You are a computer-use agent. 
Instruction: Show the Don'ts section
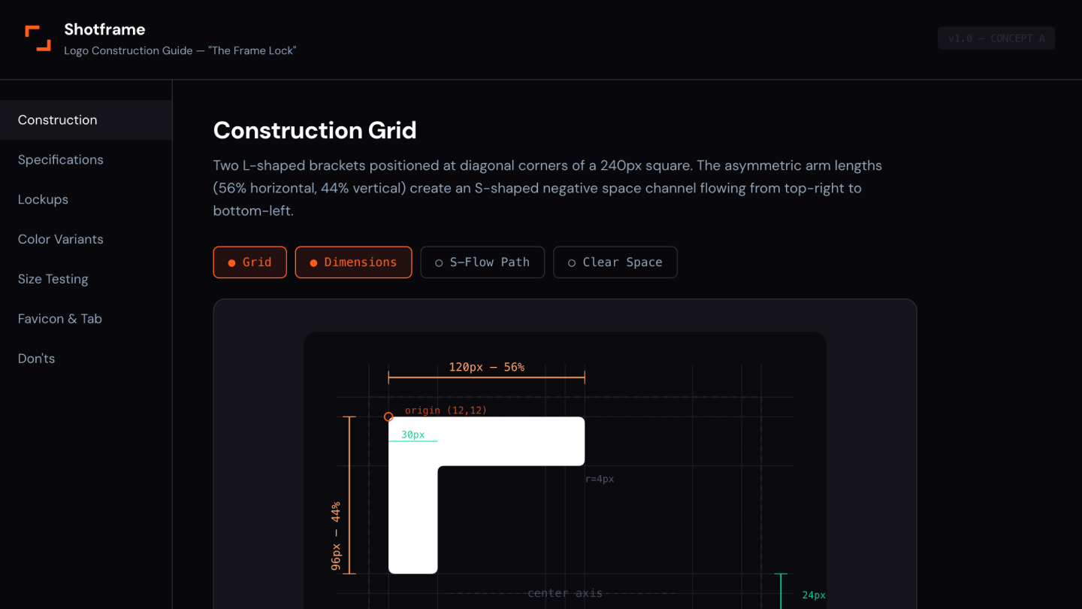(37, 359)
